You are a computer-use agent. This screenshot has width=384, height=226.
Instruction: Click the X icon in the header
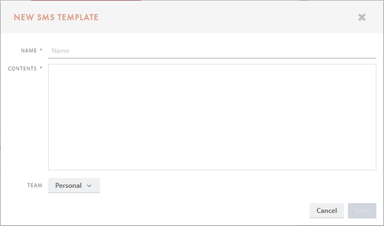pyautogui.click(x=362, y=17)
